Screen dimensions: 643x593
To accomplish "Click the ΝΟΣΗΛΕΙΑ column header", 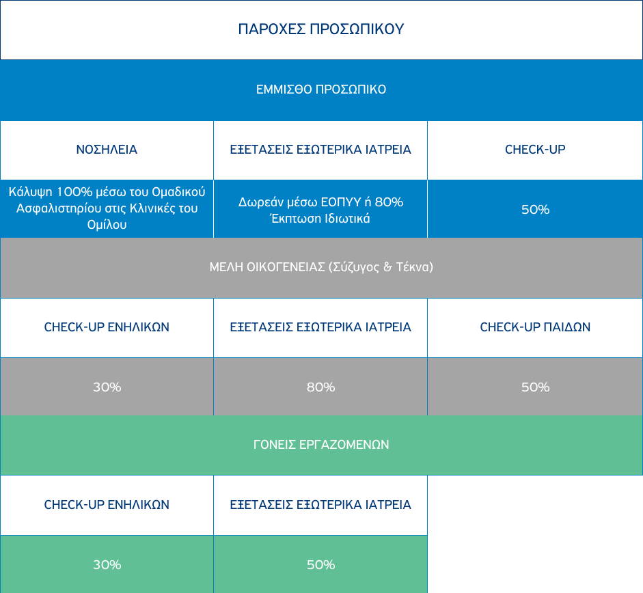I will [x=107, y=150].
